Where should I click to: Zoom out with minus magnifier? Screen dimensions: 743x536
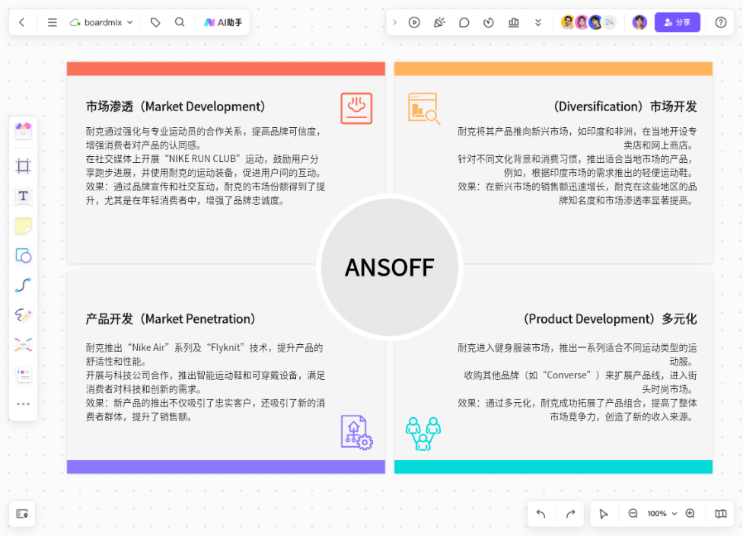[633, 514]
